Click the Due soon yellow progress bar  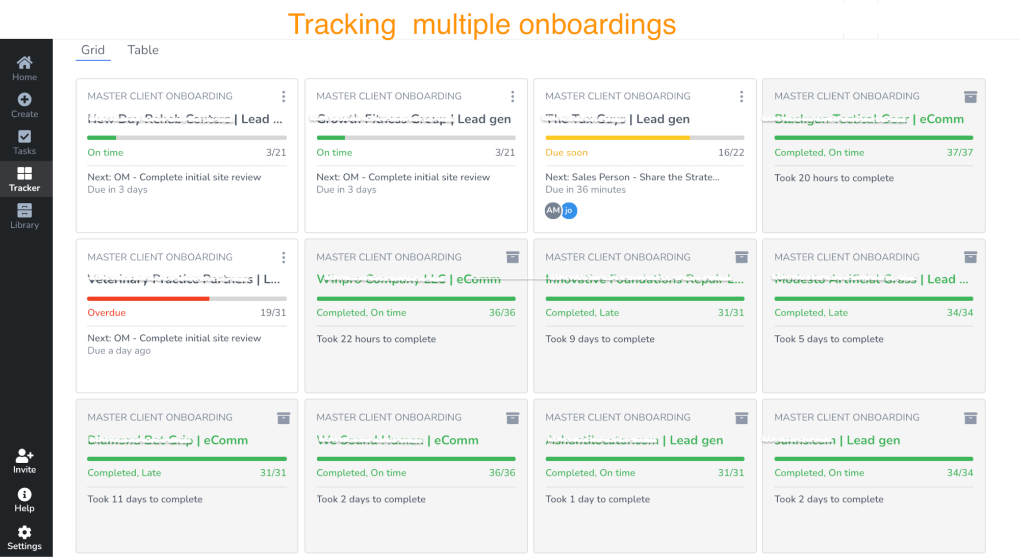[617, 138]
